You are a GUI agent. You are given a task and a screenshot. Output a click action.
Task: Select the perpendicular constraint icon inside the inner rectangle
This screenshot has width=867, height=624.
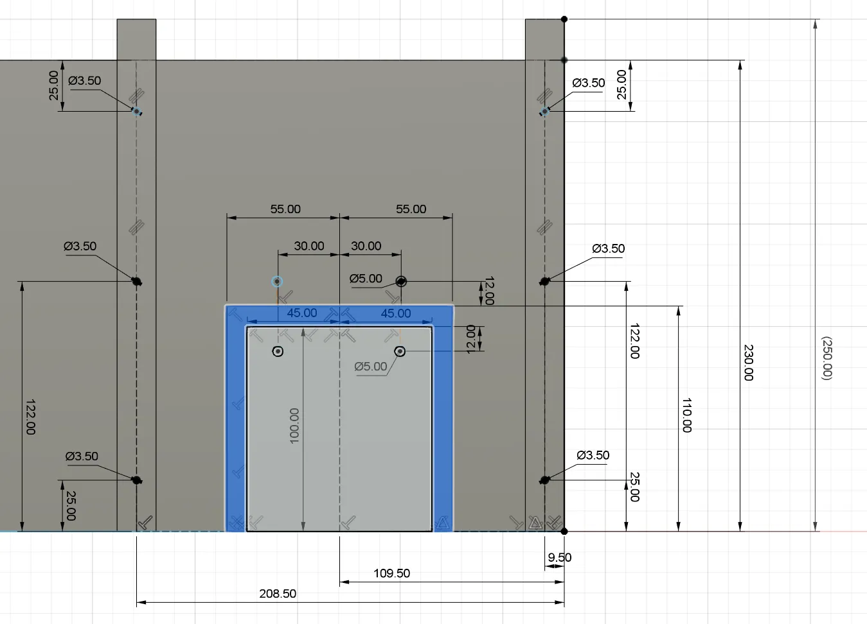287,335
